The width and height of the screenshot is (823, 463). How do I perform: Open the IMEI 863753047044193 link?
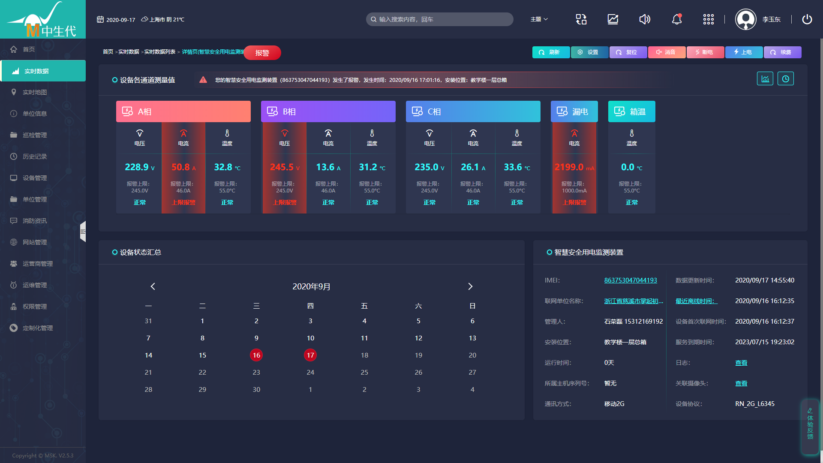point(630,280)
